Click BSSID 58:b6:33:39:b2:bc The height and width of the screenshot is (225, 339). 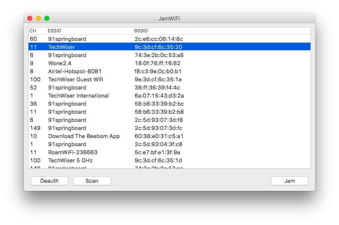tap(159, 104)
